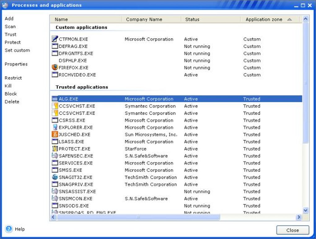The height and width of the screenshot is (239, 316).
Task: Click the EXPLORER.EXE process icon
Action: tap(55, 127)
